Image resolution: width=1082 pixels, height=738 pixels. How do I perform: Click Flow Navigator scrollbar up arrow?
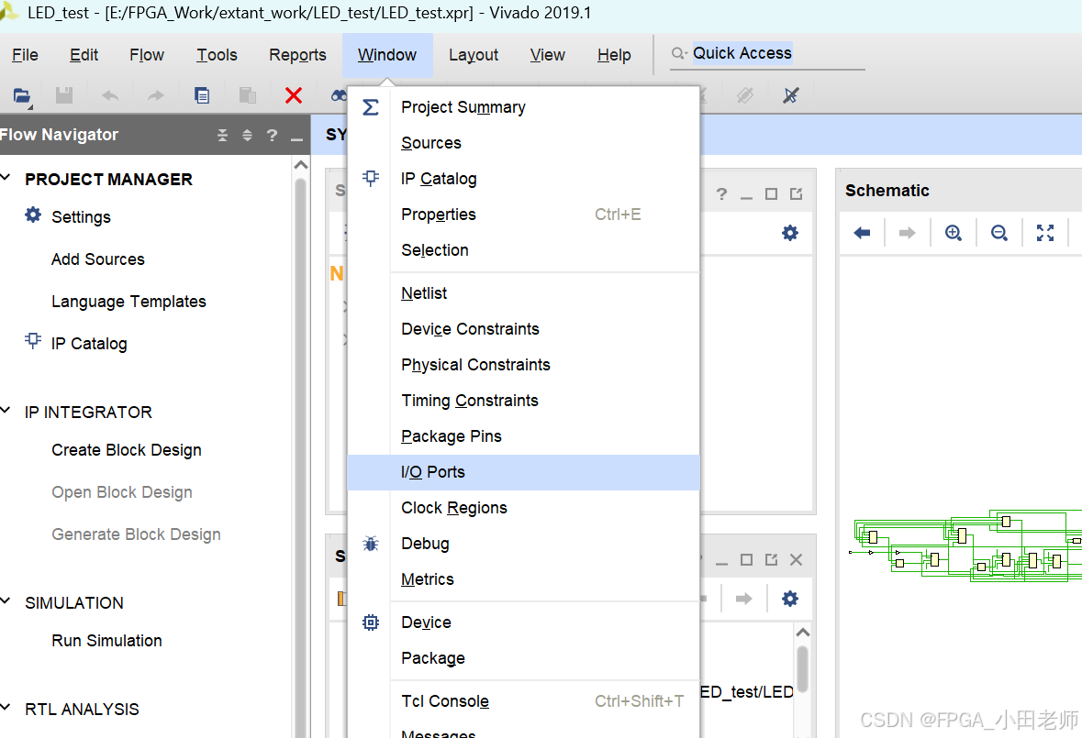[x=300, y=165]
